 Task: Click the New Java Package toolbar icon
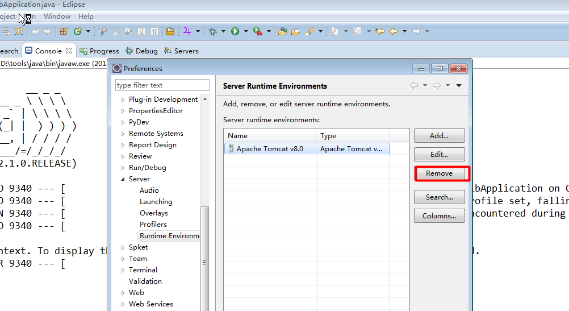point(64,31)
